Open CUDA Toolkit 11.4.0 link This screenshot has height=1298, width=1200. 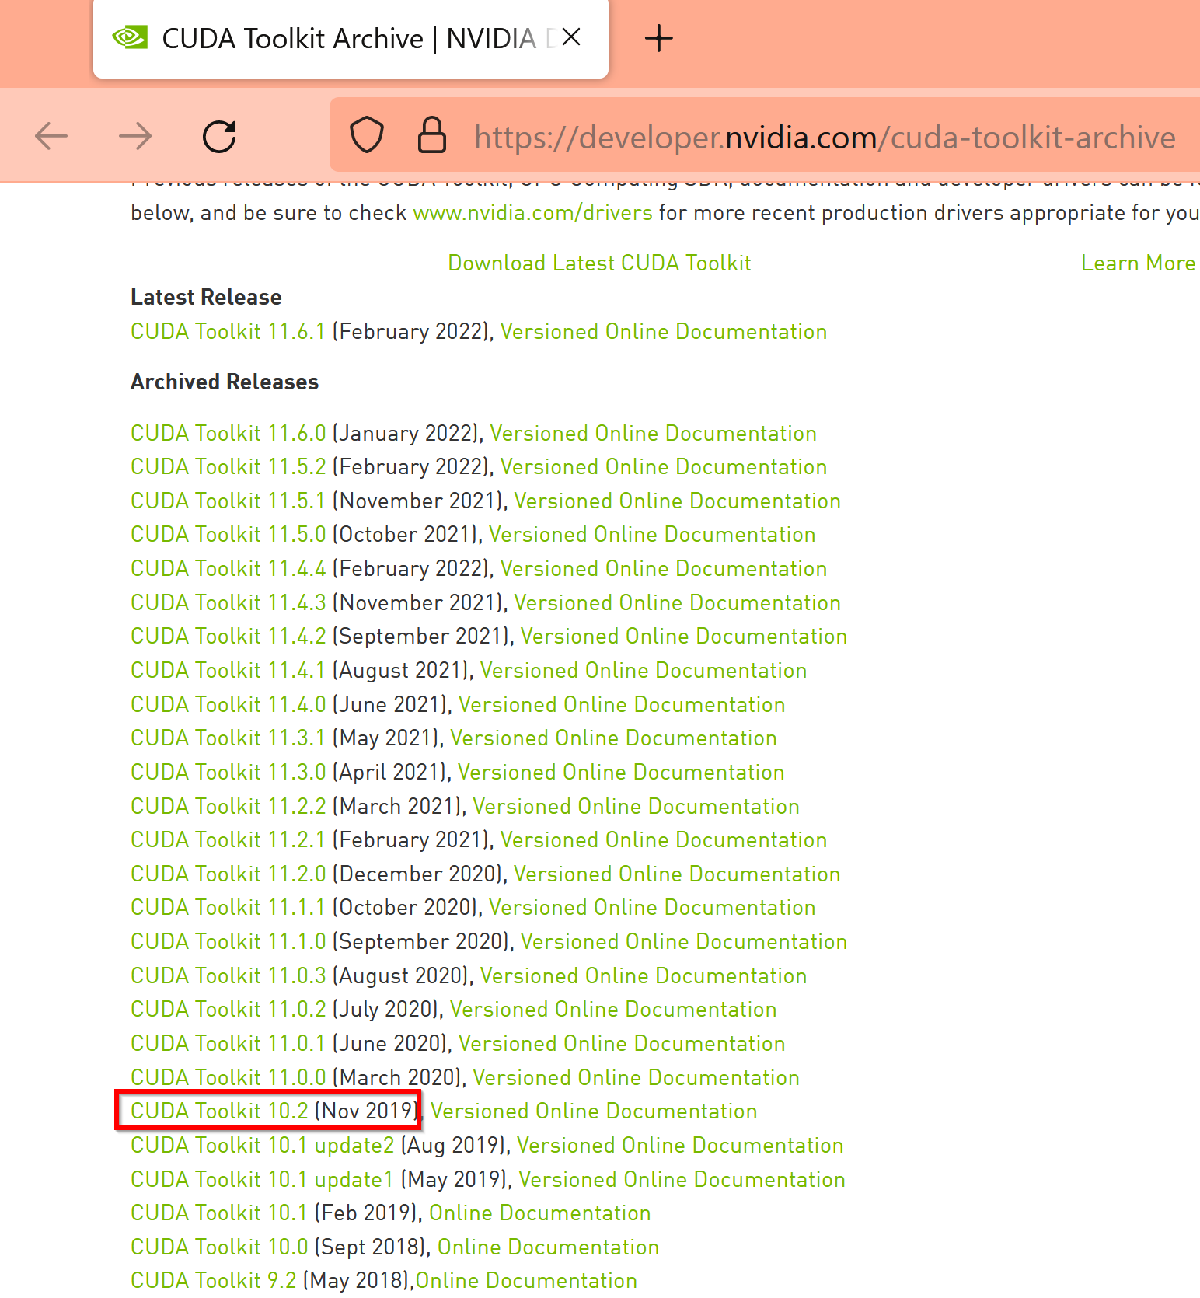tap(228, 705)
